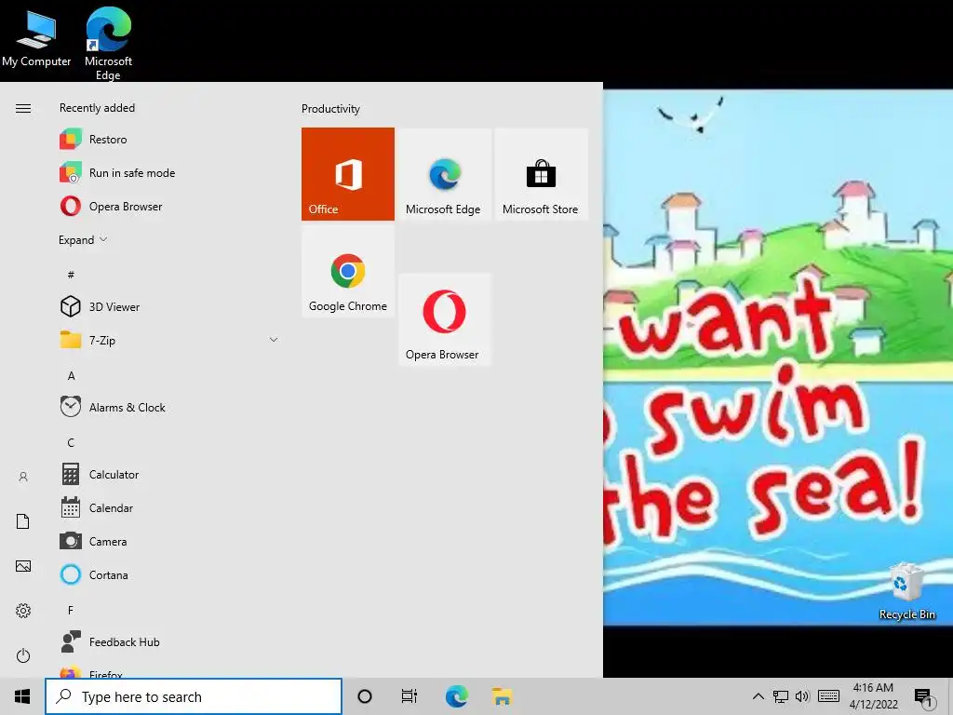953x715 pixels.
Task: Open the volume speaker icon
Action: tap(802, 696)
